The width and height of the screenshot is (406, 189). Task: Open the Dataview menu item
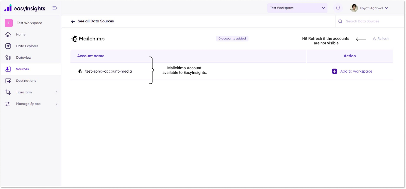(x=24, y=58)
